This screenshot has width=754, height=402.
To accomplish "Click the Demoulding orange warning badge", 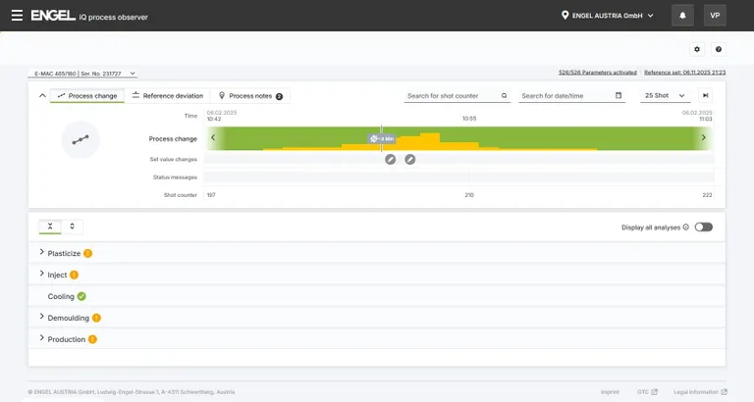I will point(96,318).
